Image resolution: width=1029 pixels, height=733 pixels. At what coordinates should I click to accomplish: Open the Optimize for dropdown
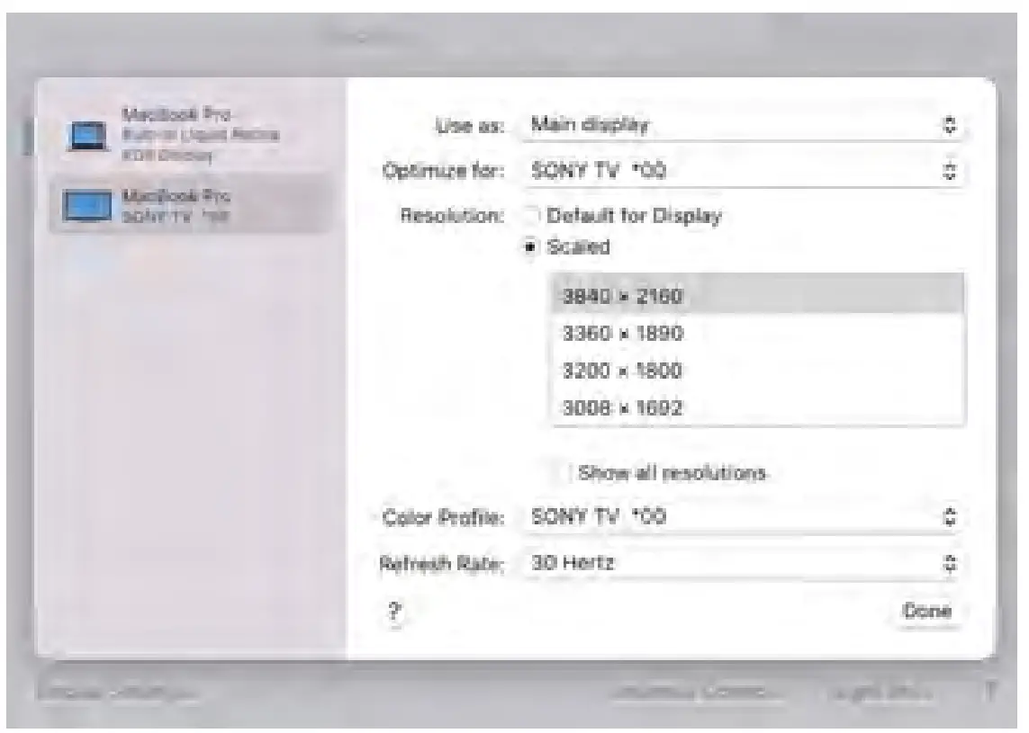coord(744,171)
